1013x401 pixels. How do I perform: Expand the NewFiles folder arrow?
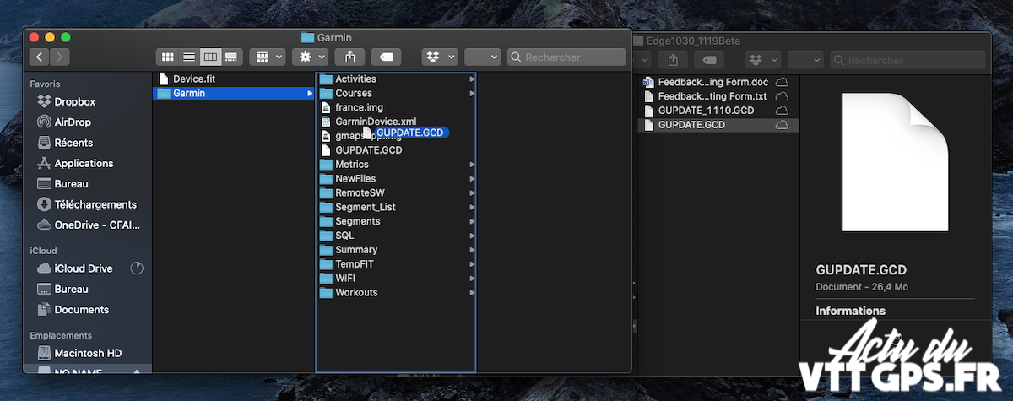point(472,178)
